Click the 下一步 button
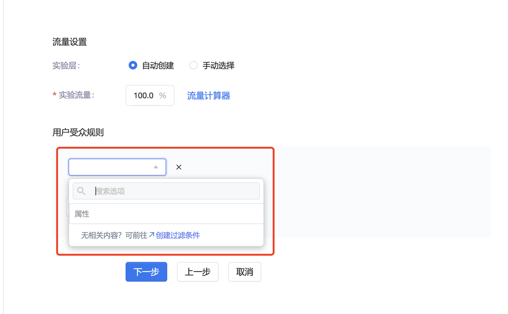The width and height of the screenshot is (508, 314). pyautogui.click(x=146, y=272)
